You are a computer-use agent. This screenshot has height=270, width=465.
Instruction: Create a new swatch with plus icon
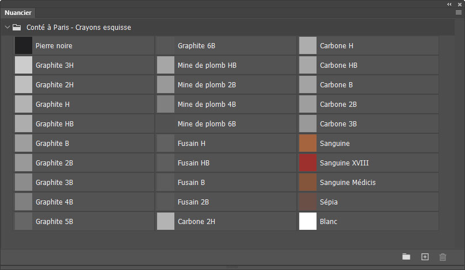click(x=425, y=257)
